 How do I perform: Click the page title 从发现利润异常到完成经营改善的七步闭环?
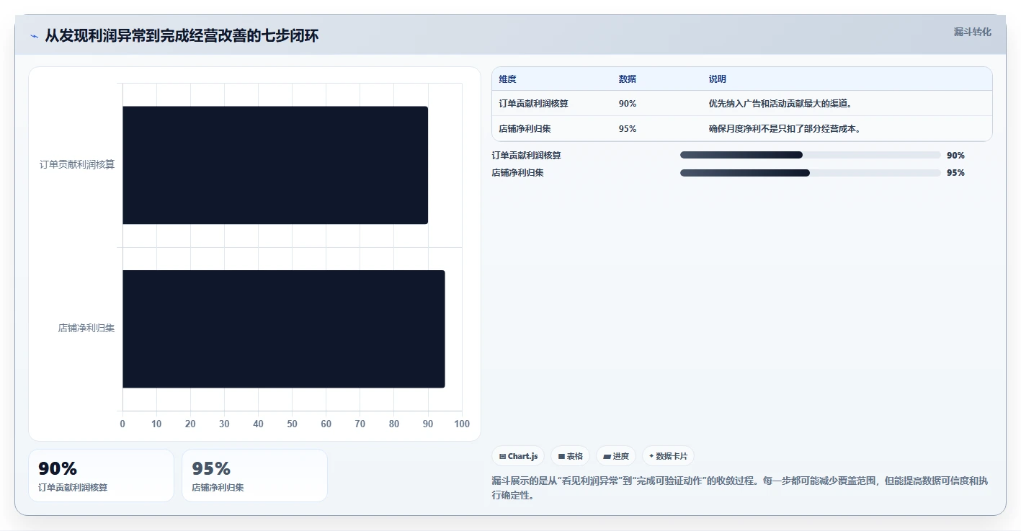182,36
